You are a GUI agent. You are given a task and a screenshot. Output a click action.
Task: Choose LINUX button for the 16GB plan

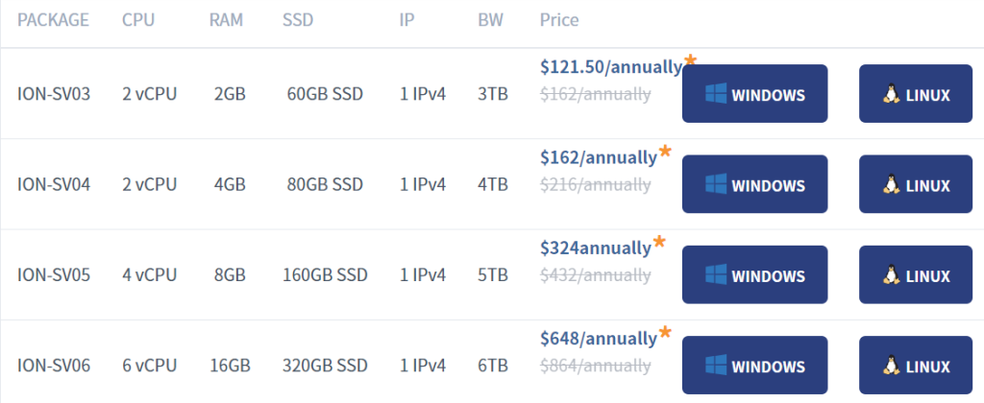coord(916,366)
